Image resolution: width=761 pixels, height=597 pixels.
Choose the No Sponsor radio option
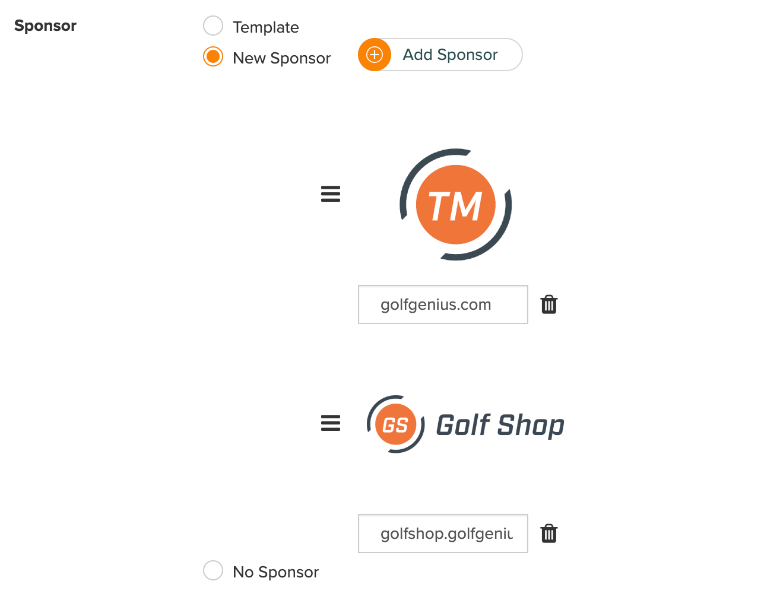pyautogui.click(x=213, y=570)
